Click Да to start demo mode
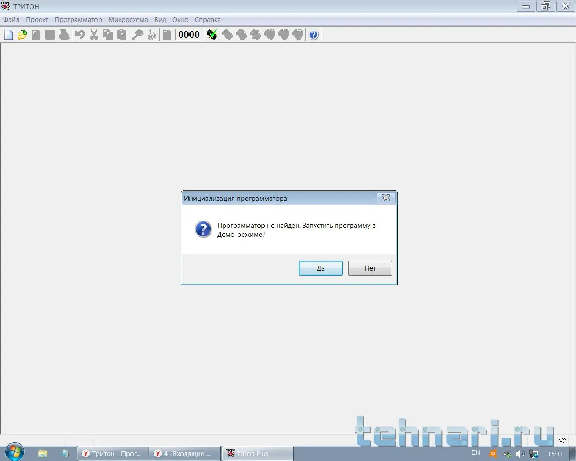Image resolution: width=576 pixels, height=461 pixels. [321, 268]
